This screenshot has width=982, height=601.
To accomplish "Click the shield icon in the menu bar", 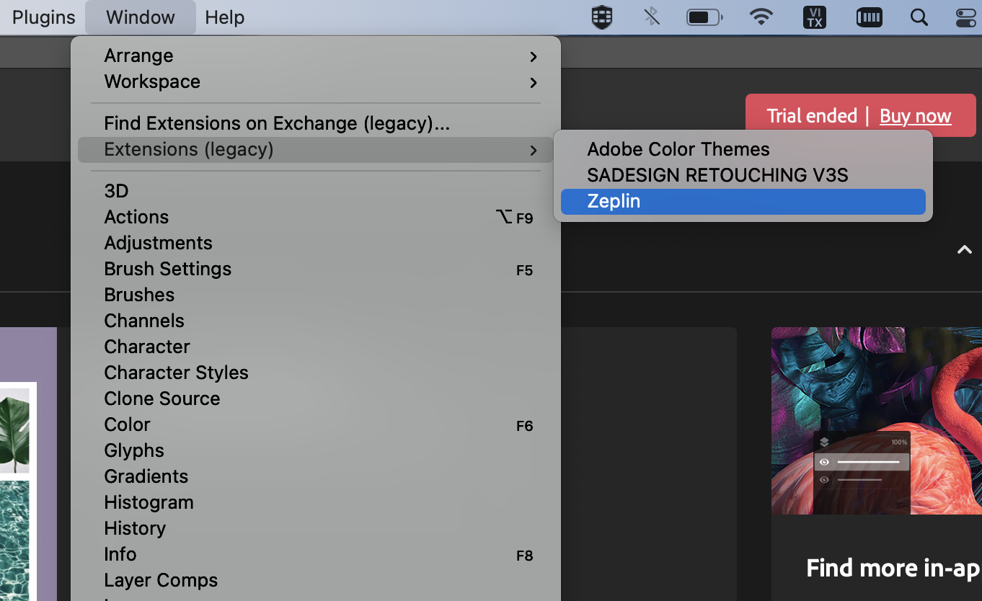I will [602, 17].
